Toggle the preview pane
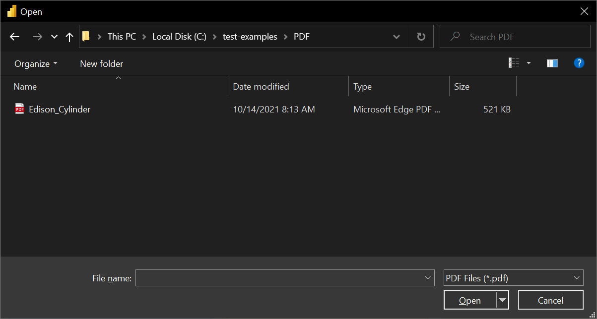Viewport: 597px width, 319px height. (552, 63)
